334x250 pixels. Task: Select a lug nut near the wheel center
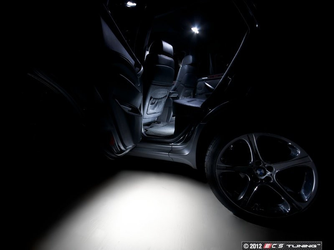[270, 169]
